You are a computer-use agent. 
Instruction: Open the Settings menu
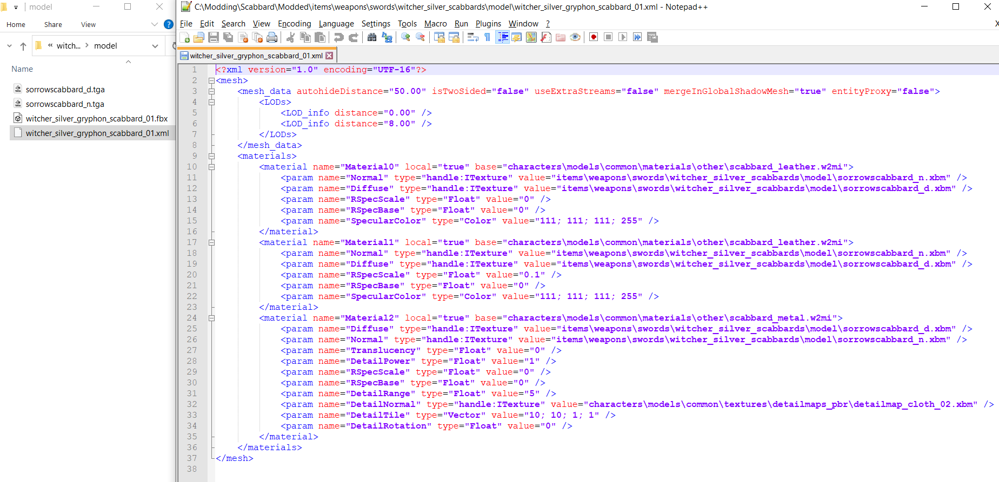[x=376, y=24]
